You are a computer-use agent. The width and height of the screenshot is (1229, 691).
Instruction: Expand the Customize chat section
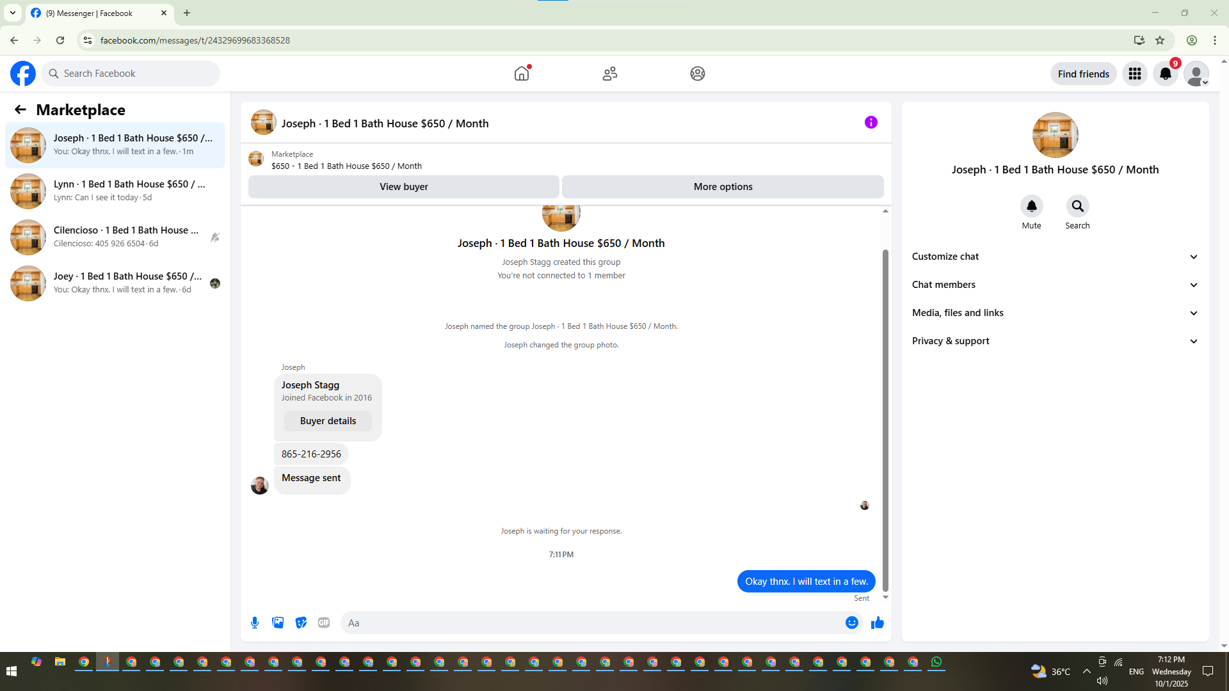tap(1054, 257)
